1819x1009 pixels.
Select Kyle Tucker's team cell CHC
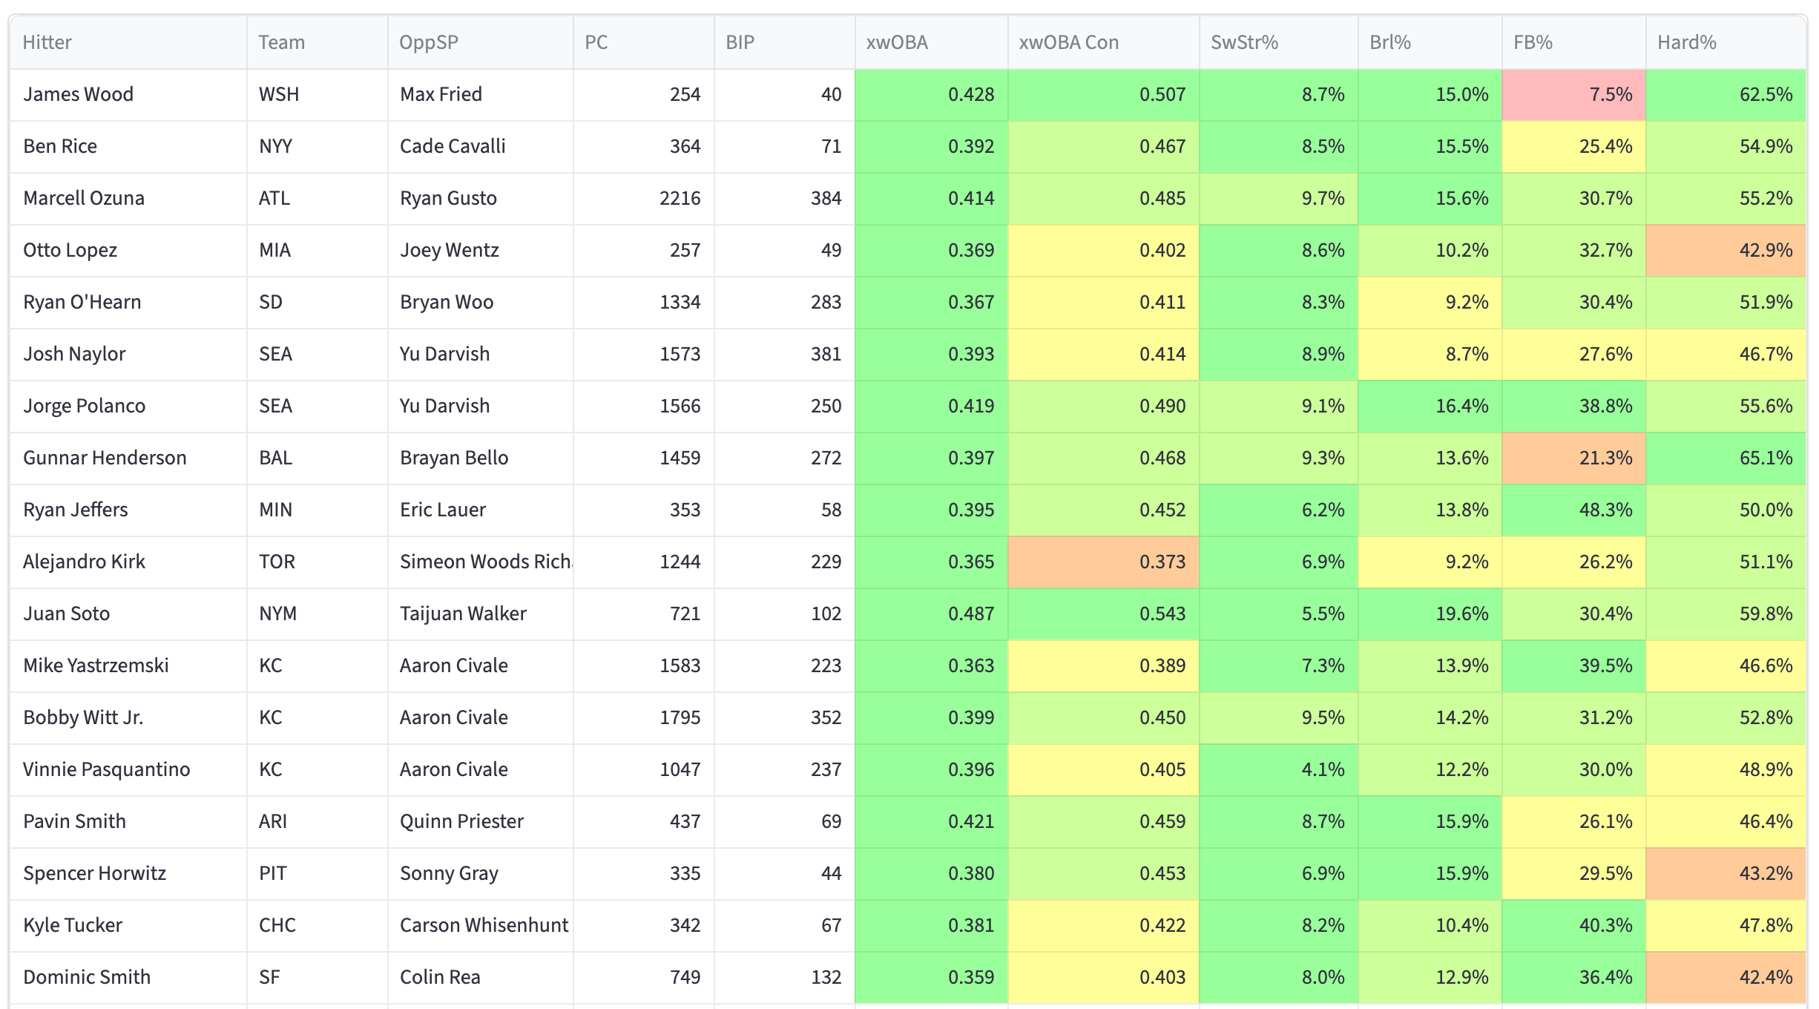pos(277,925)
